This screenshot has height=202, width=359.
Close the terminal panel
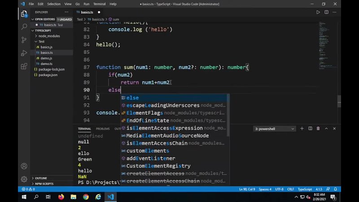click(334, 129)
